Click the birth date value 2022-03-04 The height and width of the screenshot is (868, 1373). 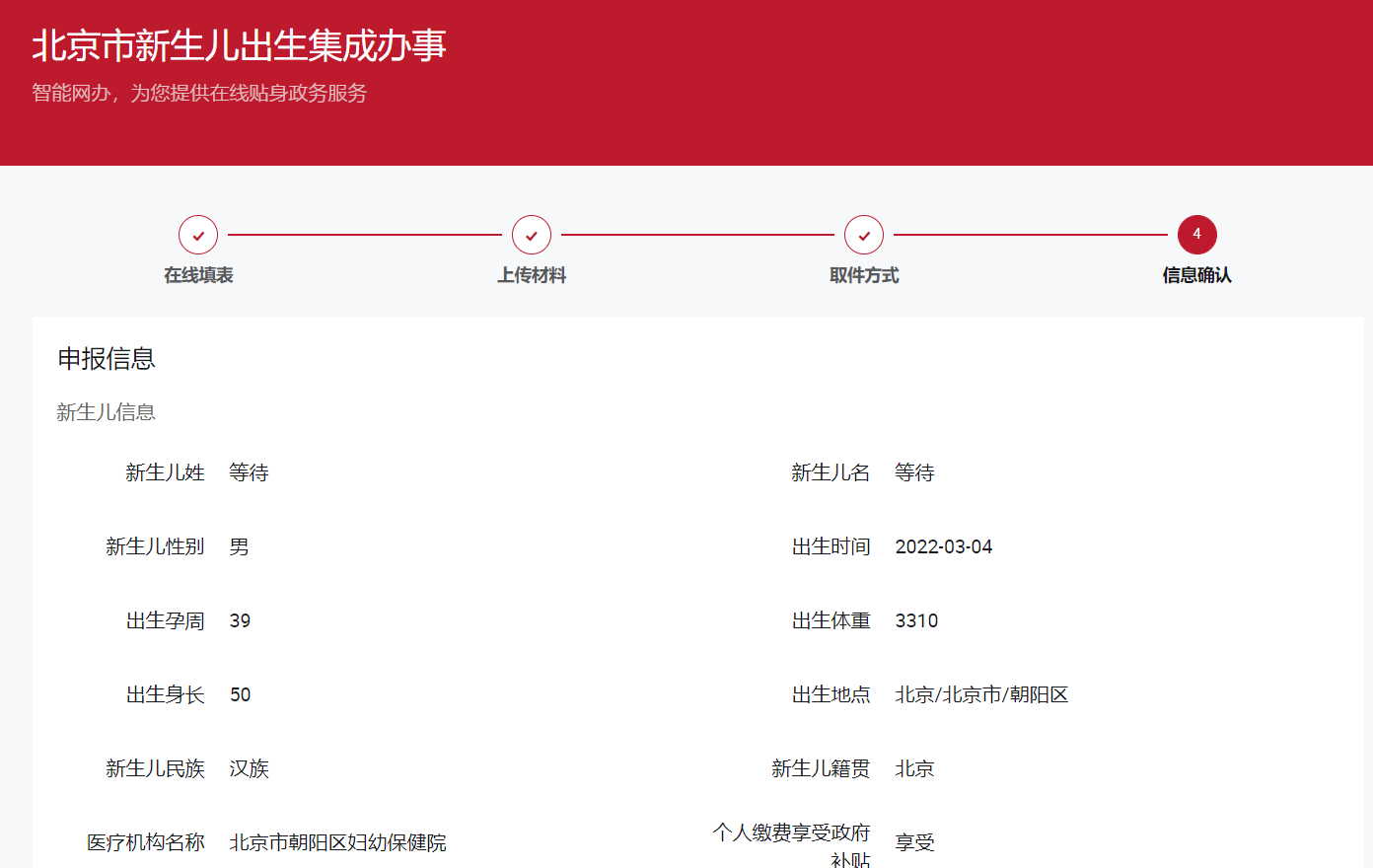(943, 546)
